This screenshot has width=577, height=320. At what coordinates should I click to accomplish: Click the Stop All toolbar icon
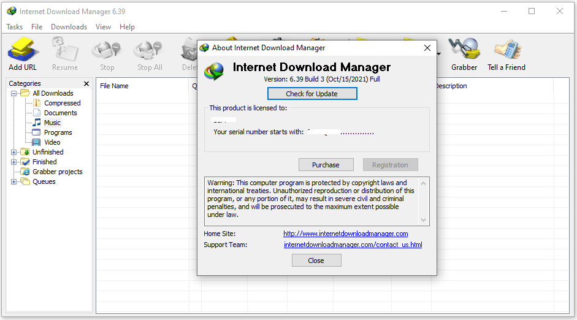tap(148, 50)
